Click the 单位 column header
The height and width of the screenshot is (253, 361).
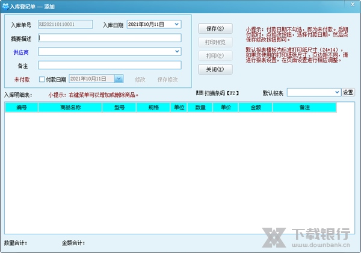coord(179,107)
